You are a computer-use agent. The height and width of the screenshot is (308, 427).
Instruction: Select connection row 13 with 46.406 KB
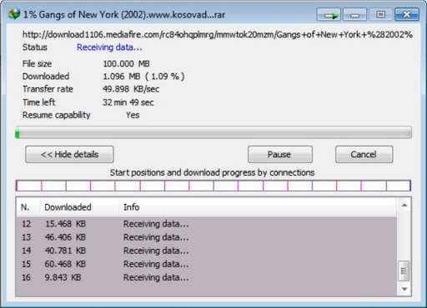(206, 237)
